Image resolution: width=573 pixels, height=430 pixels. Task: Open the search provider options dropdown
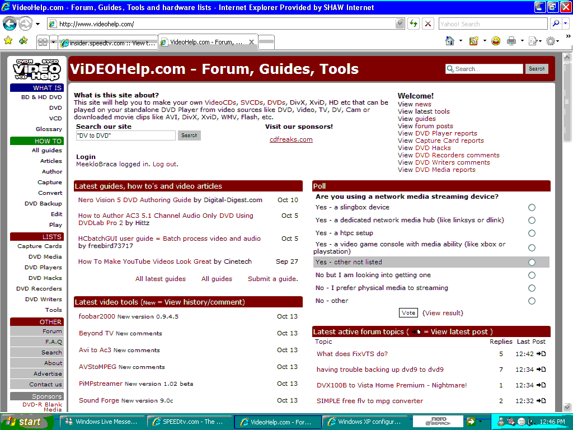click(566, 24)
